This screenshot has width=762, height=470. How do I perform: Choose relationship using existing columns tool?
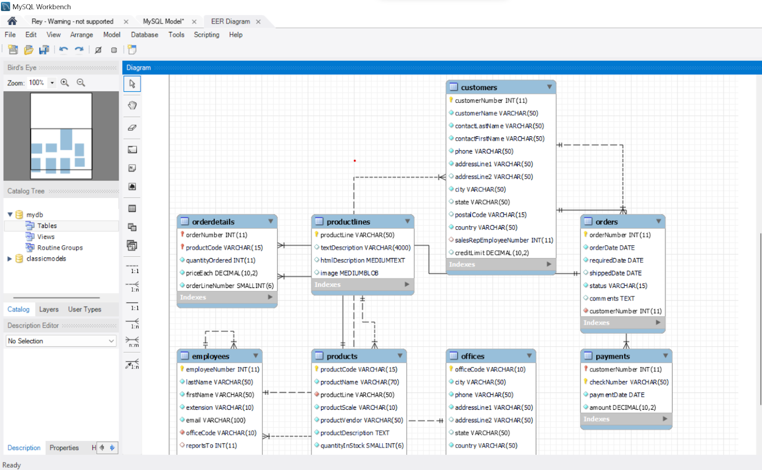point(132,364)
